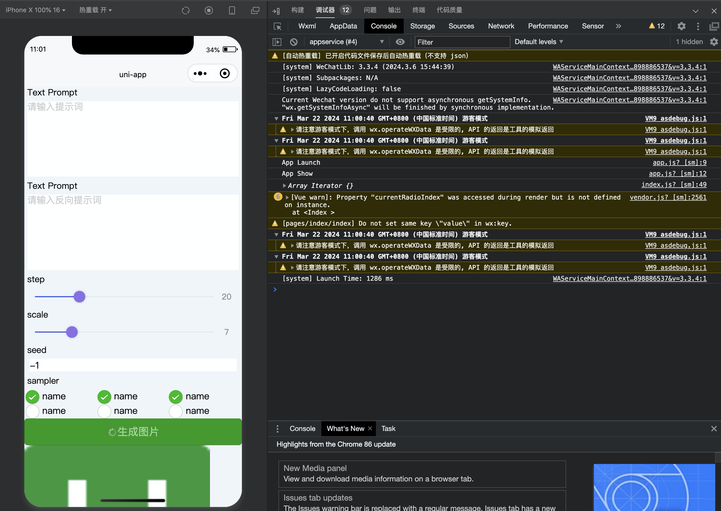Click the refresh simulator icon
Screen dimensions: 721x511
[186, 10]
